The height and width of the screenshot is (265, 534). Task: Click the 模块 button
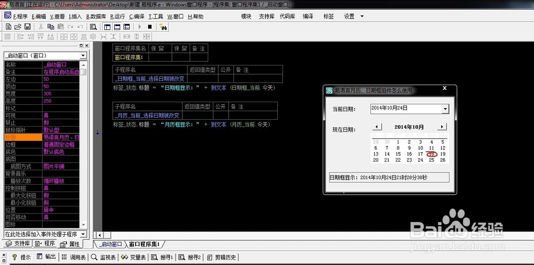[x=246, y=16]
